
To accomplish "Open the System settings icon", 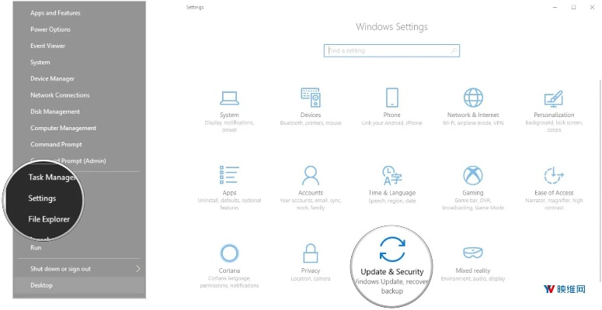I will [x=229, y=98].
